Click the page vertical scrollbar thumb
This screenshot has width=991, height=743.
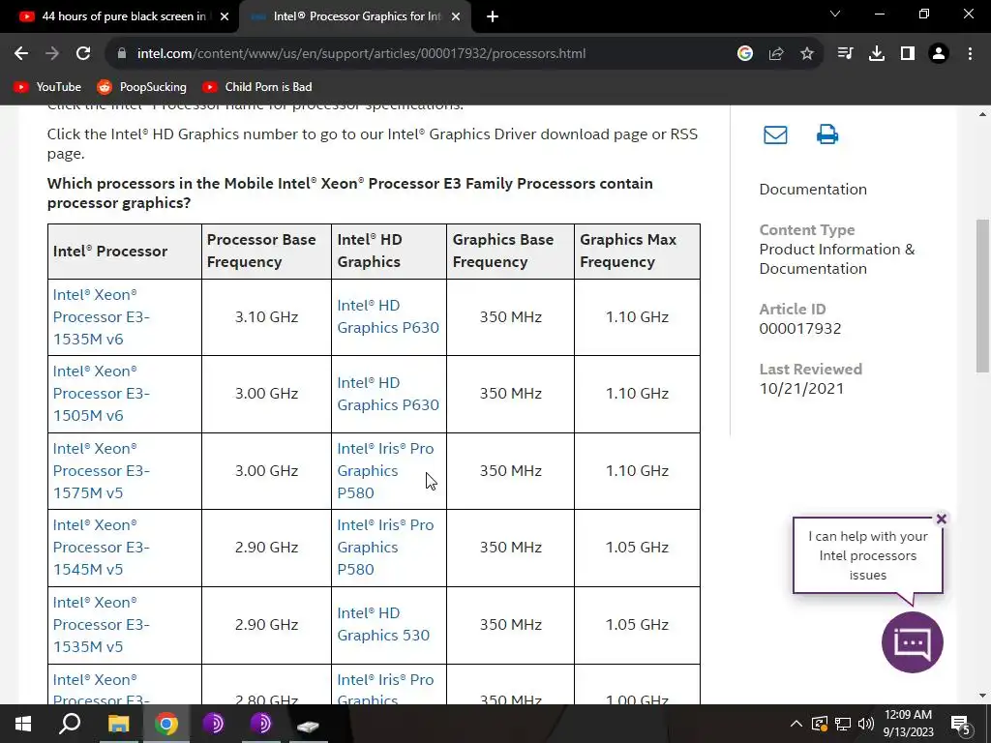click(x=982, y=296)
